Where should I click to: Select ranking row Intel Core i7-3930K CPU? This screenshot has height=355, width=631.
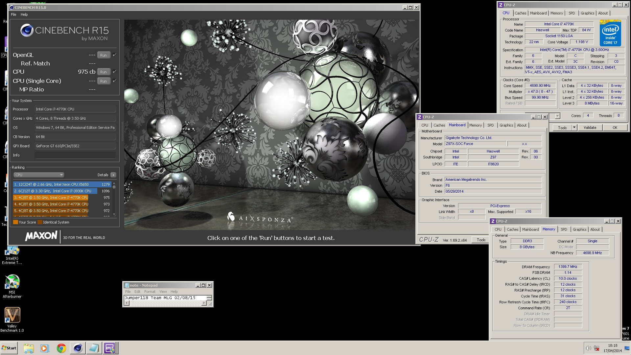tap(62, 191)
